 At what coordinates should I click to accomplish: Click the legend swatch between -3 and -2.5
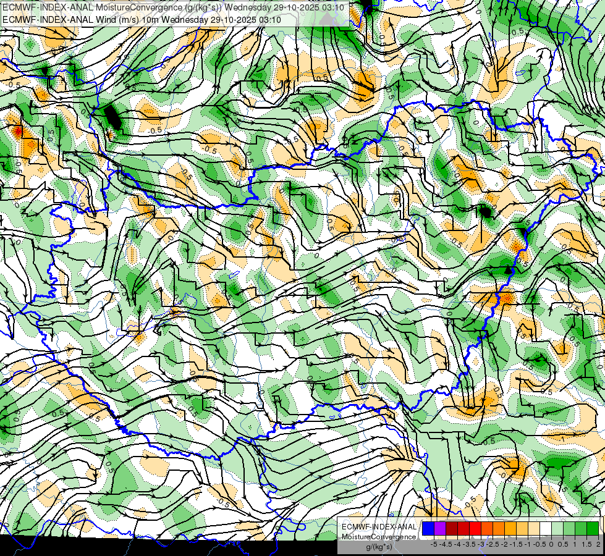pos(487,529)
